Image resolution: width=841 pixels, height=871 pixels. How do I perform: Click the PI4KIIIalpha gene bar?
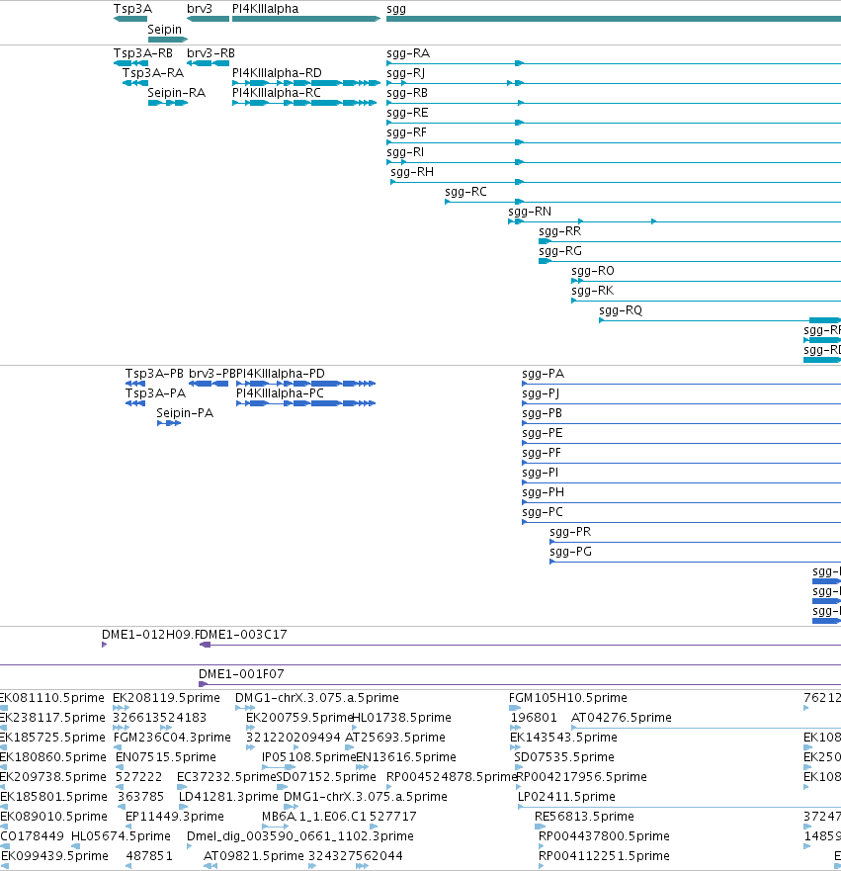(x=306, y=19)
